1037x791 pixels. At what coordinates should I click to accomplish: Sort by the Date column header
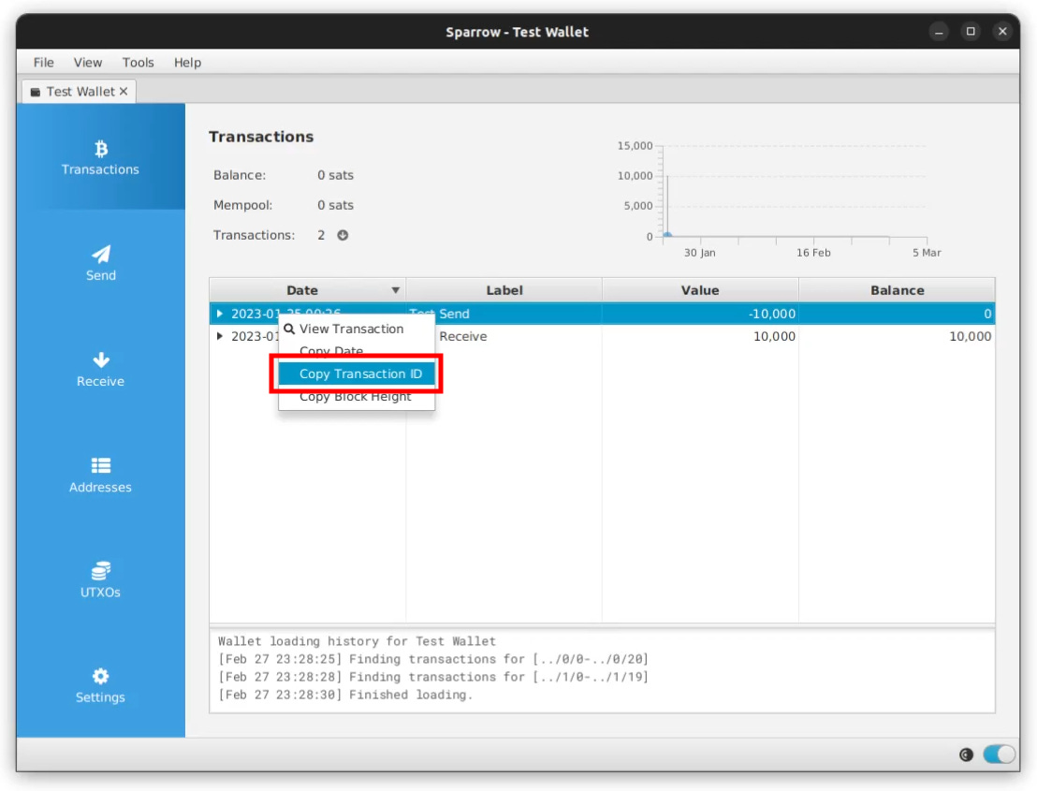point(301,290)
